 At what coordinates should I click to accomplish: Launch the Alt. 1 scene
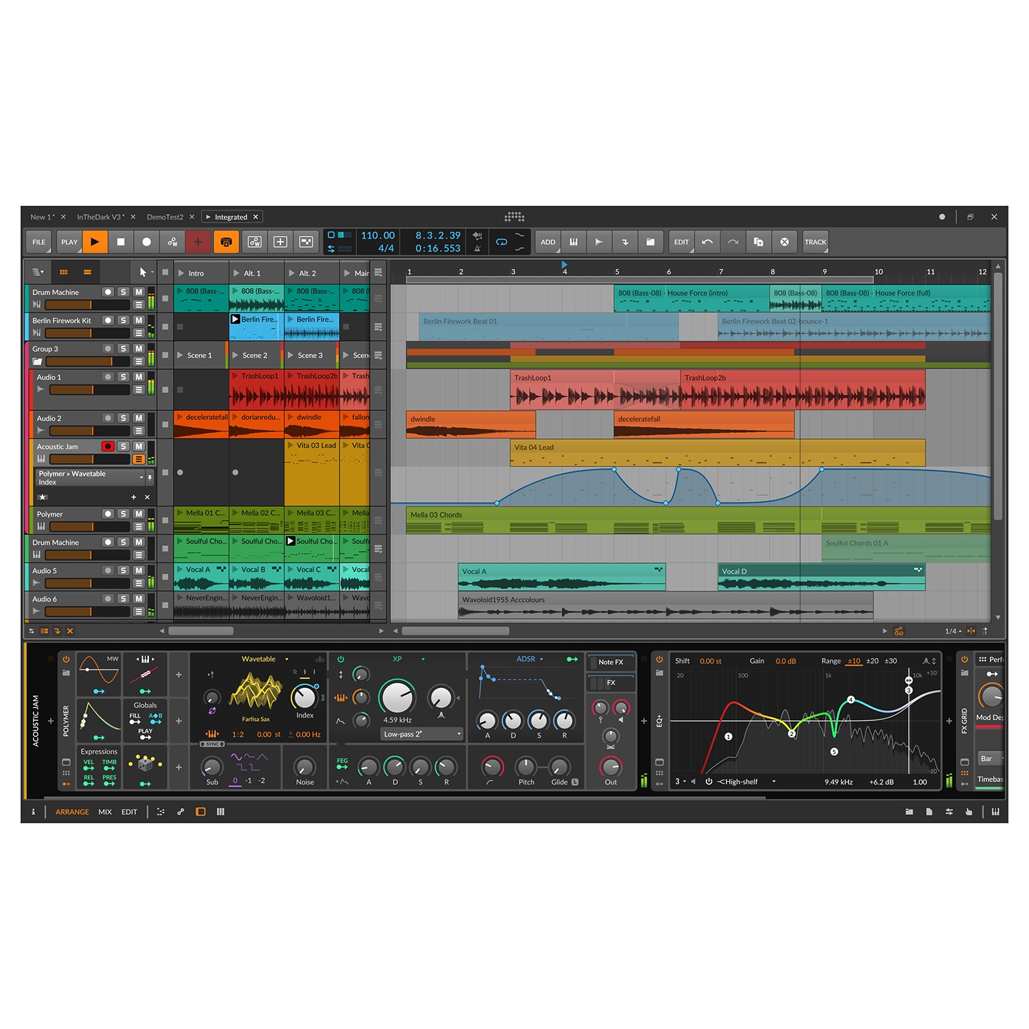tap(237, 273)
